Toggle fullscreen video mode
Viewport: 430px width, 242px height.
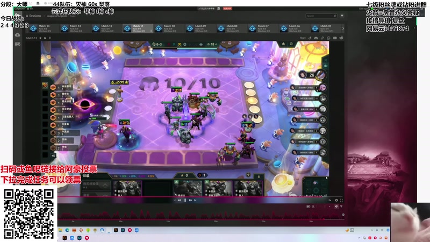pyautogui.click(x=341, y=200)
